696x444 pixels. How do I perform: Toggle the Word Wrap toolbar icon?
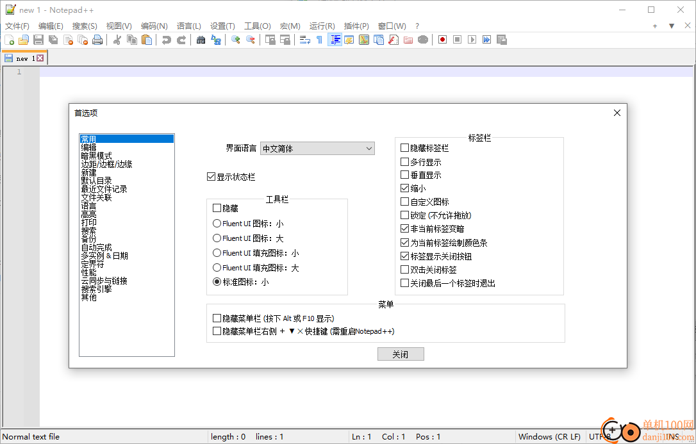pos(304,40)
